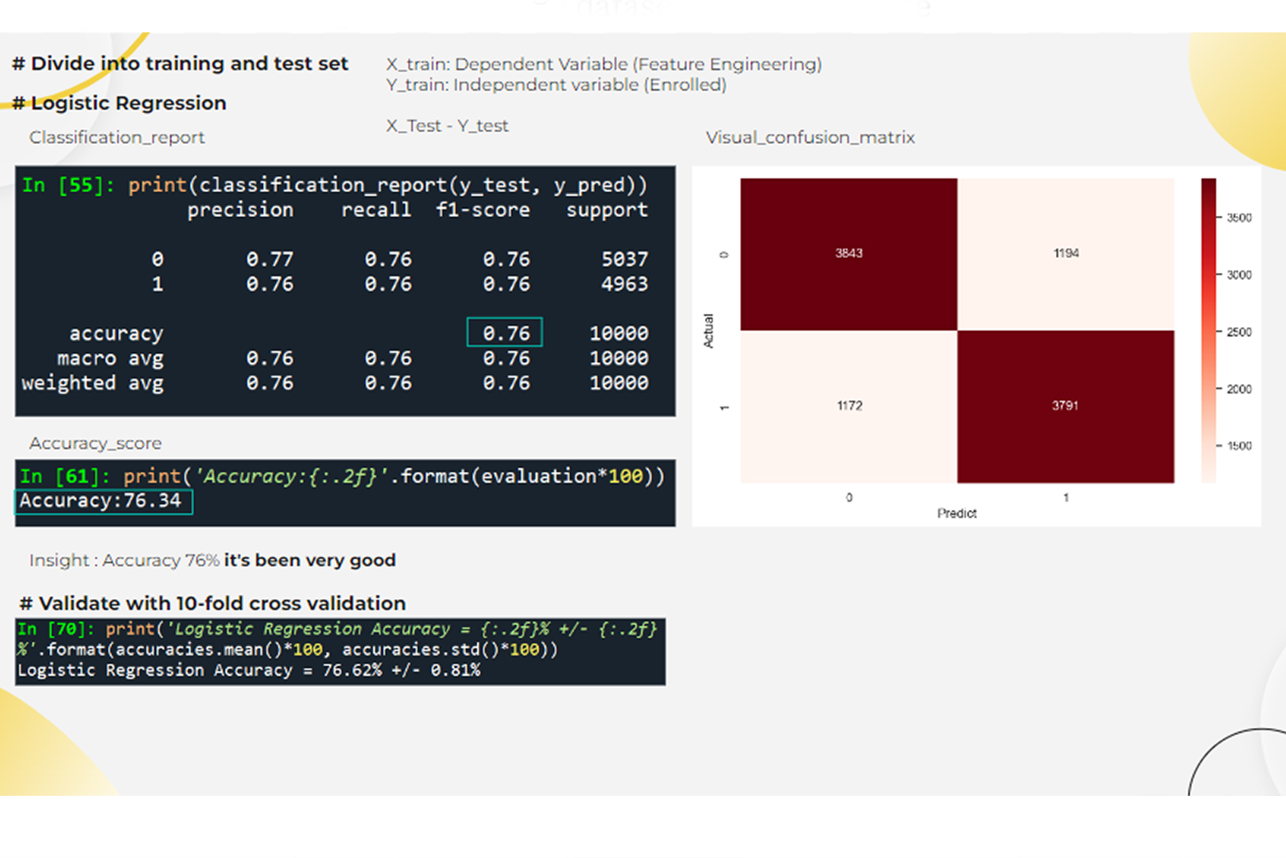Click the heatmap color bar

coord(1209,330)
